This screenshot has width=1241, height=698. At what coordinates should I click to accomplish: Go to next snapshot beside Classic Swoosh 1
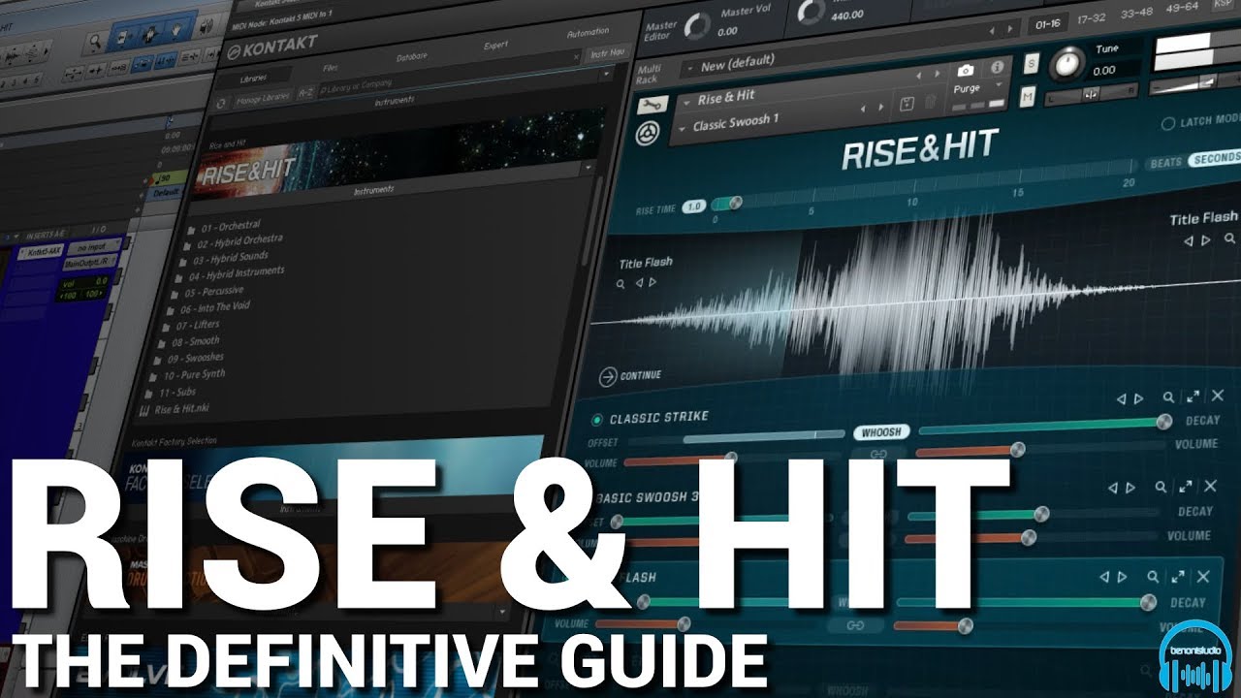click(x=881, y=107)
